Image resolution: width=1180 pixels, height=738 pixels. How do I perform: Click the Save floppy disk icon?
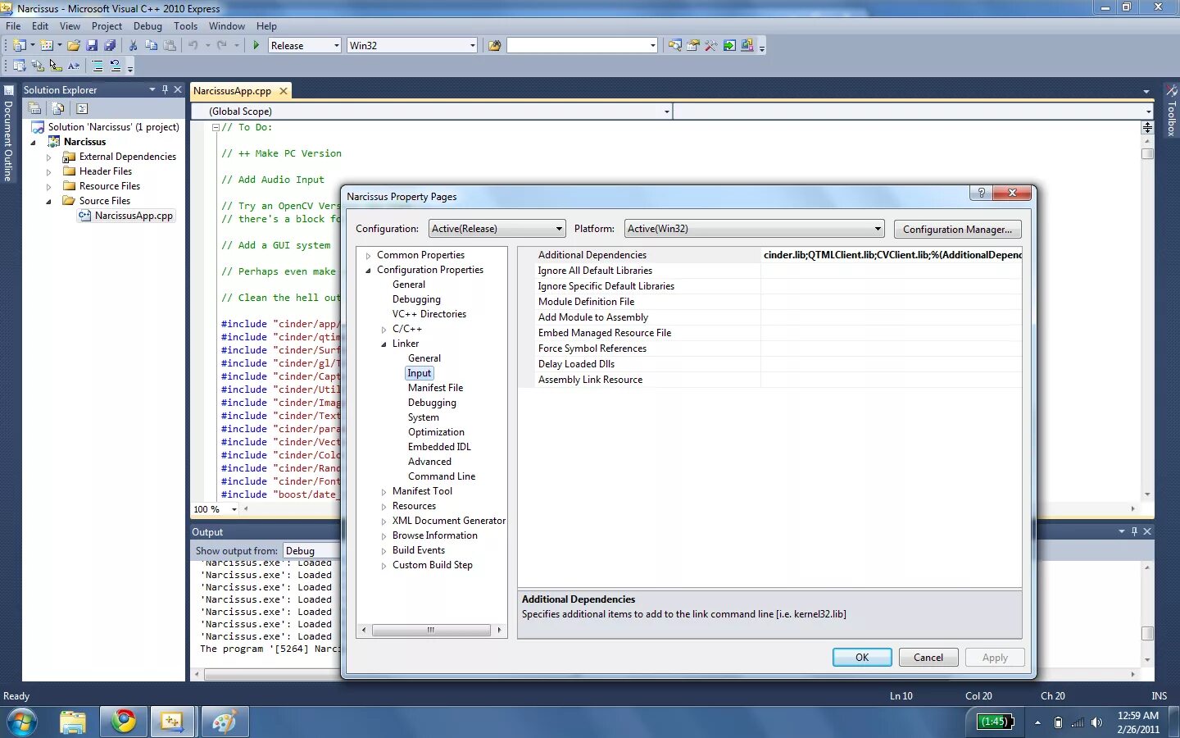(x=92, y=45)
